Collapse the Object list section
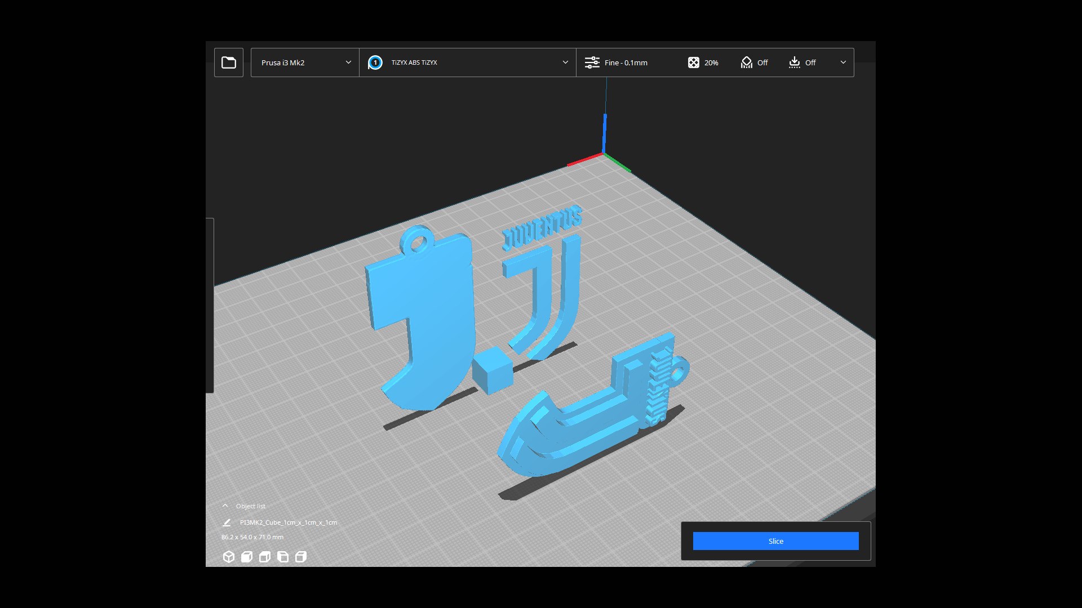Viewport: 1082px width, 608px height. click(x=225, y=506)
